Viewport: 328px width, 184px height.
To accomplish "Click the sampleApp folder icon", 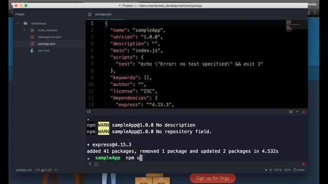I will pyautogui.click(x=25, y=24).
